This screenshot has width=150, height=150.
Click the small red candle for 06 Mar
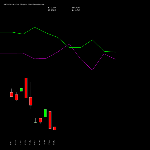click(x=40, y=120)
